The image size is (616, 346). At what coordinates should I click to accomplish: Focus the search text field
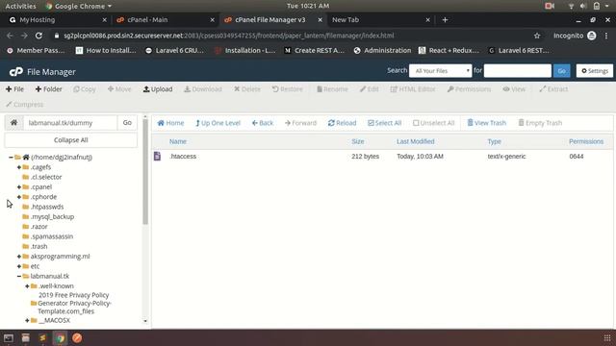pyautogui.click(x=518, y=71)
